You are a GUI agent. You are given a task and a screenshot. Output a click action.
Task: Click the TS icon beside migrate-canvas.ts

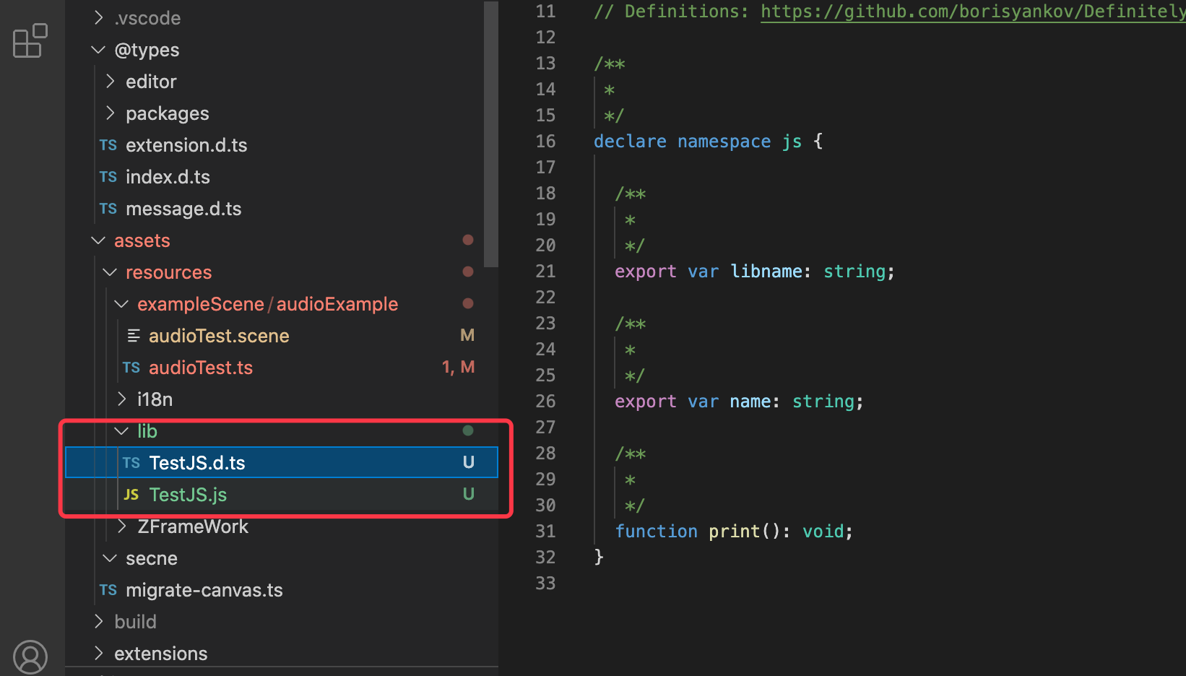click(108, 590)
